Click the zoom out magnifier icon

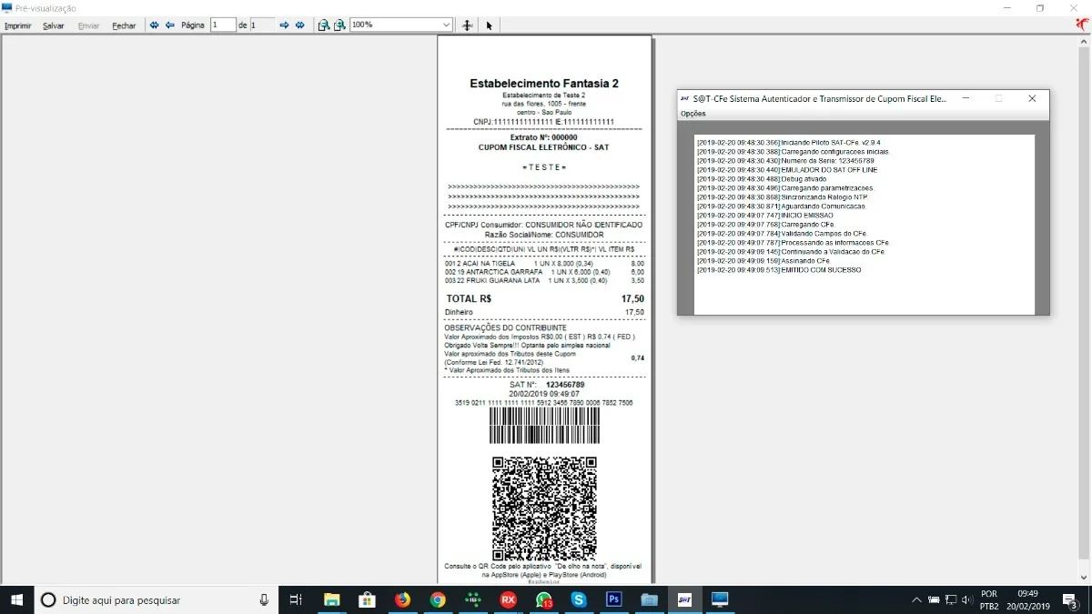[323, 25]
